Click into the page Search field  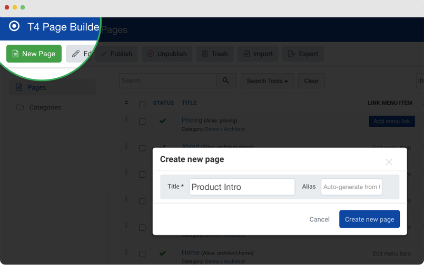coord(168,80)
